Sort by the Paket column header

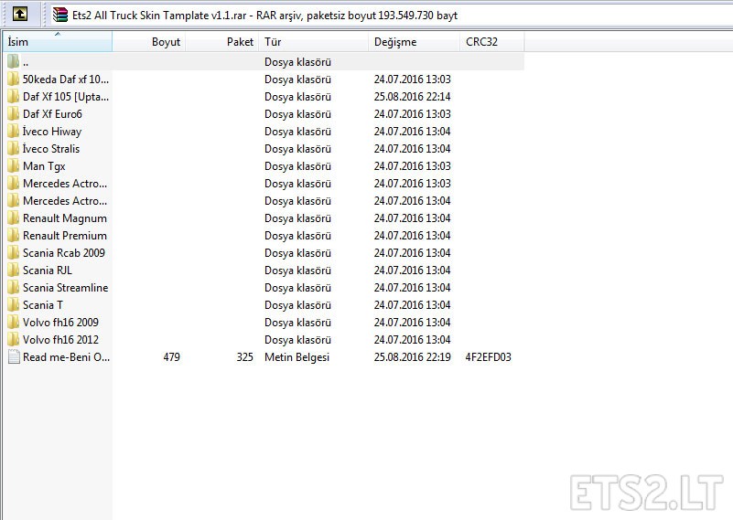point(222,41)
